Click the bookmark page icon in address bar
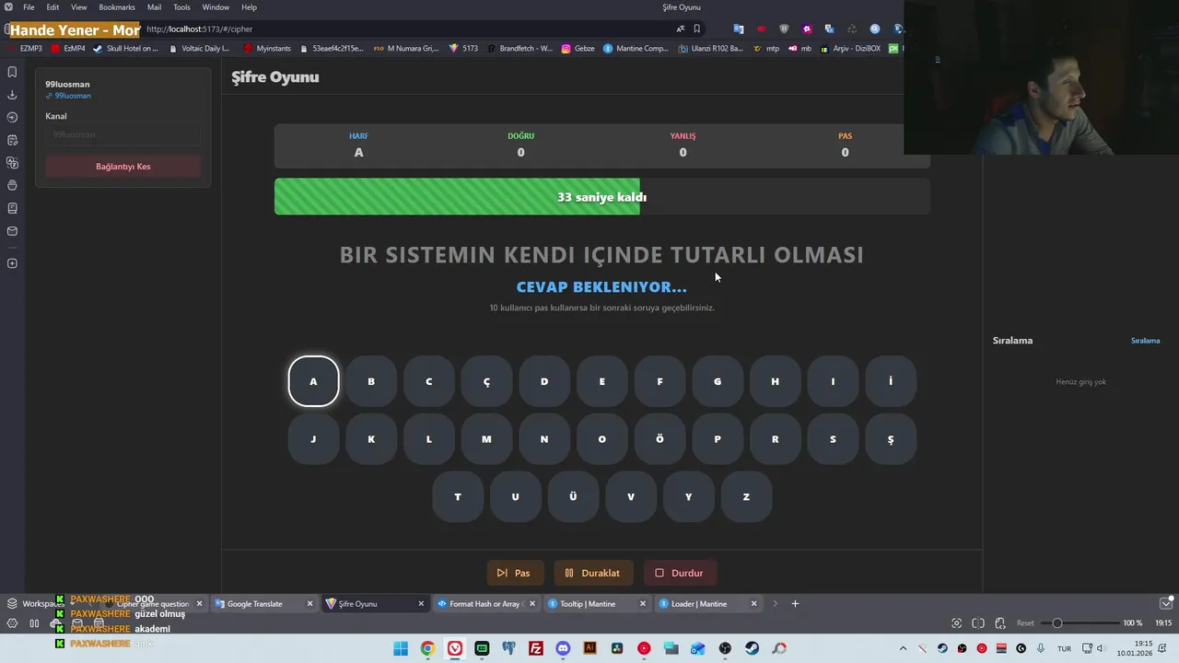 [697, 29]
